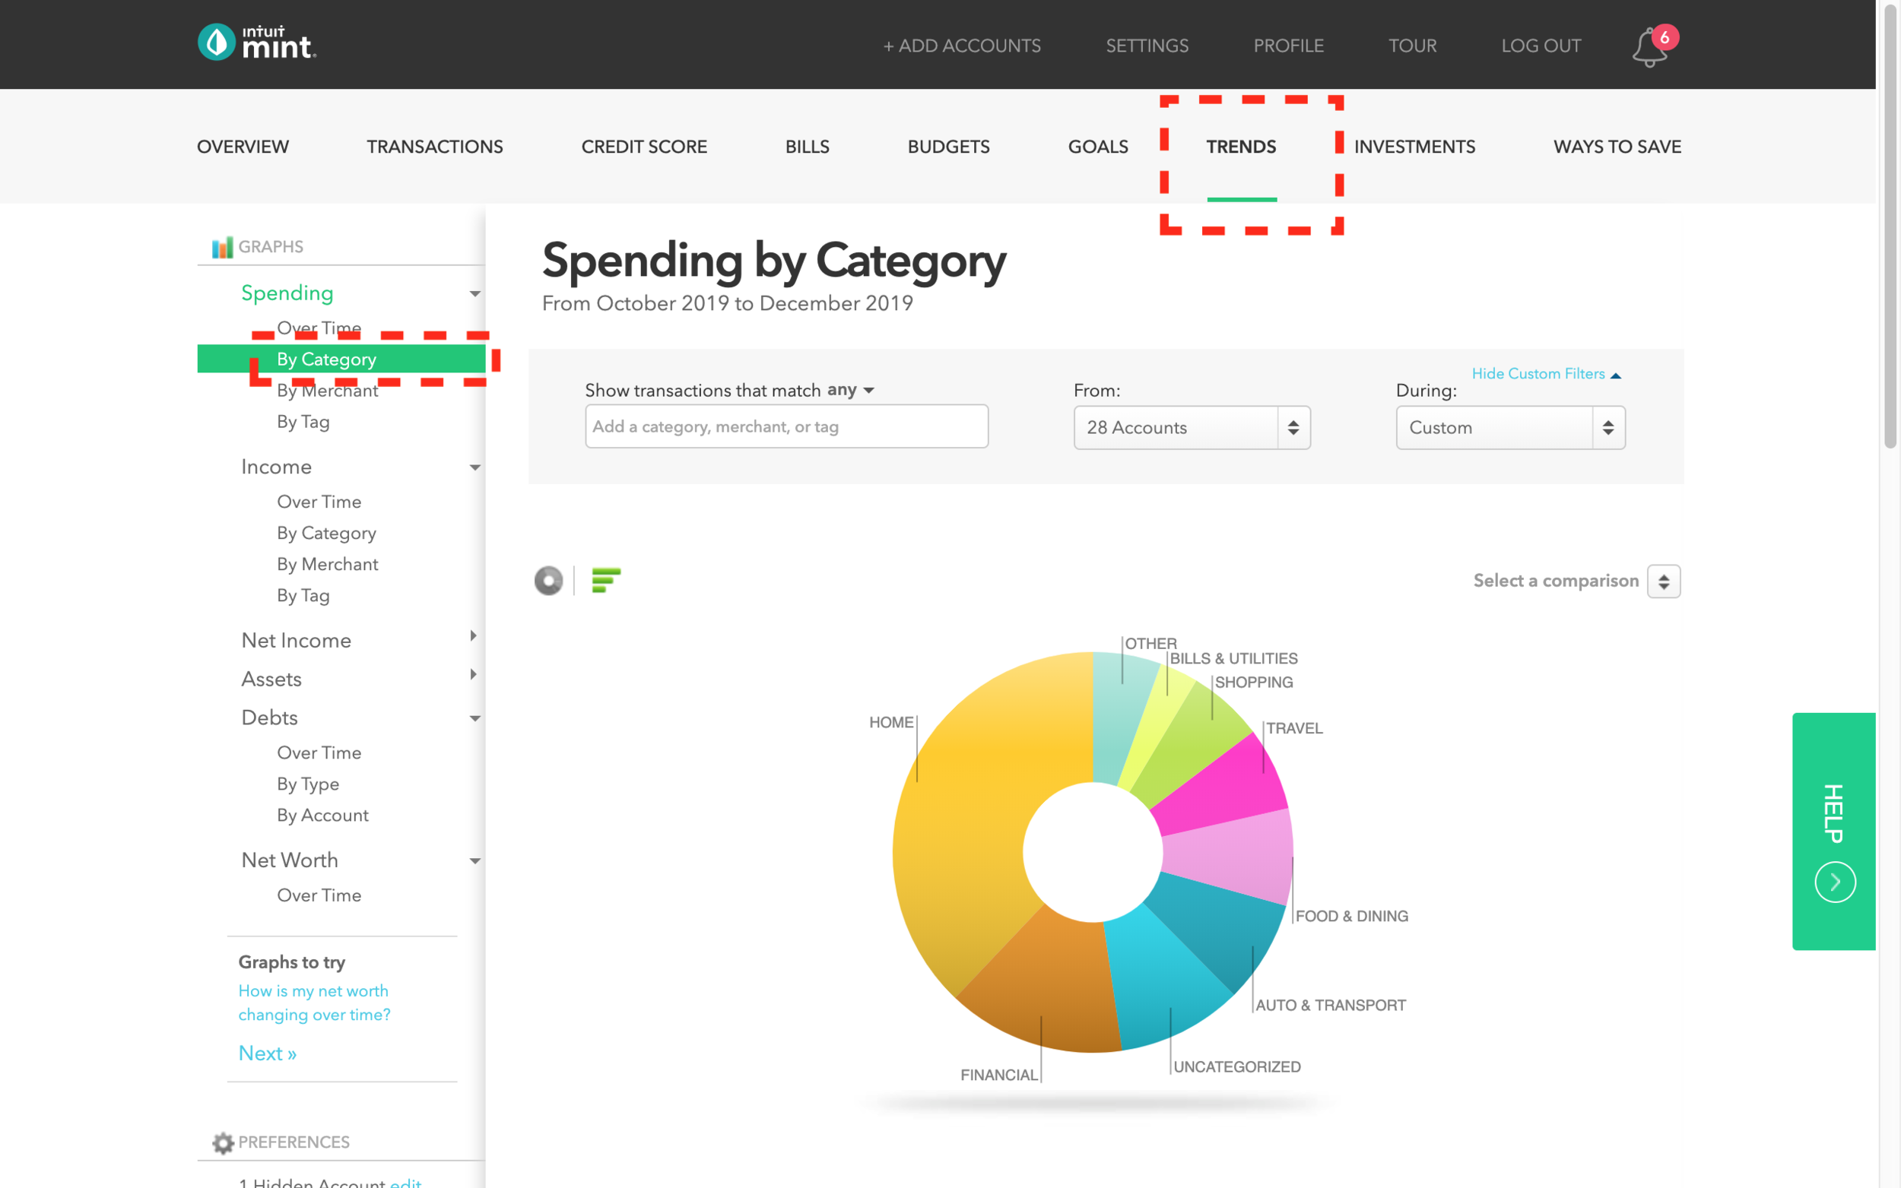Select Income By Merchant
1901x1188 pixels.
point(327,563)
